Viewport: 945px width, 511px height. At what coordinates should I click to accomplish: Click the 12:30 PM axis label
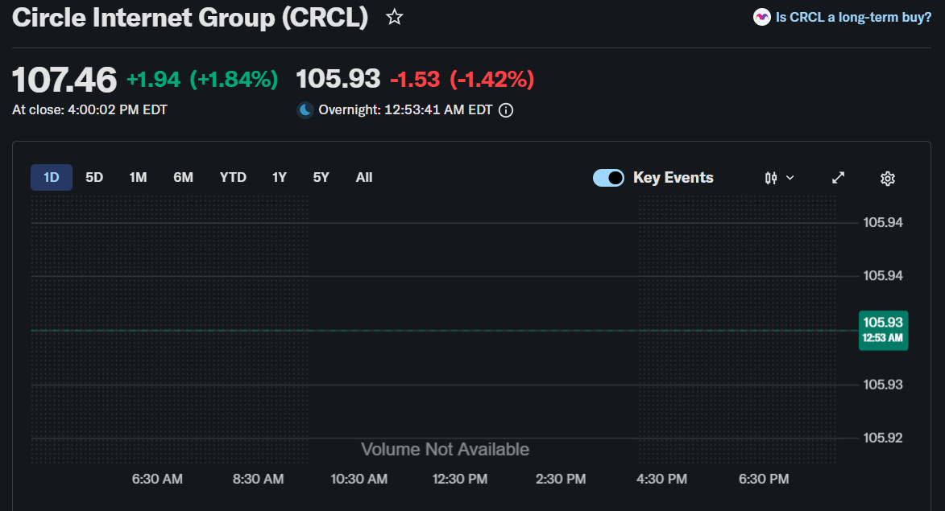pos(459,479)
